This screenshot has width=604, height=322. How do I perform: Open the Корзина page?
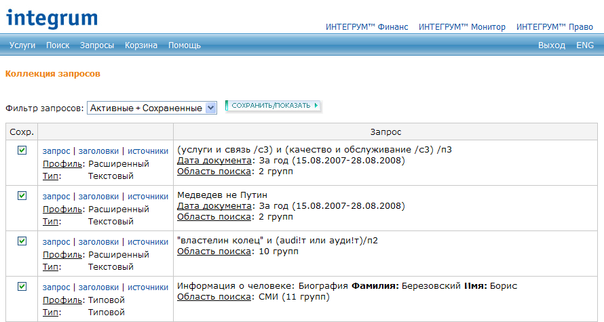tap(141, 45)
